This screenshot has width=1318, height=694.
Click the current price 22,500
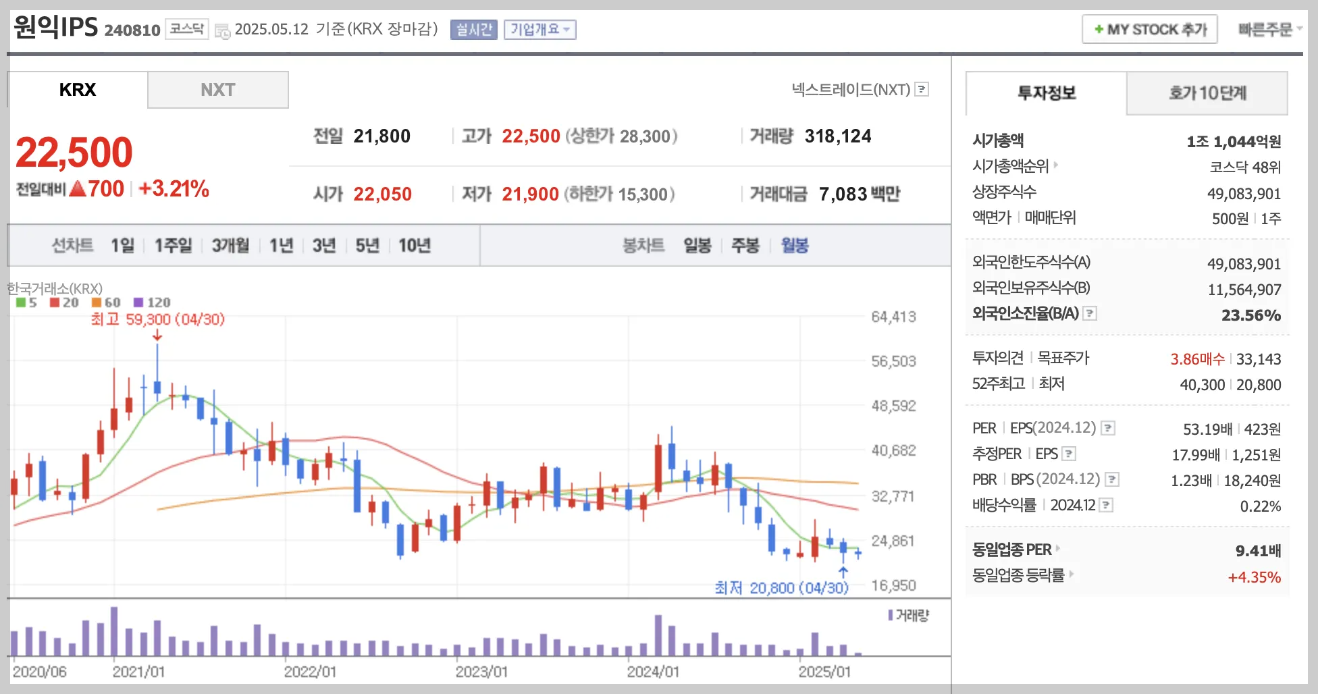click(x=74, y=153)
